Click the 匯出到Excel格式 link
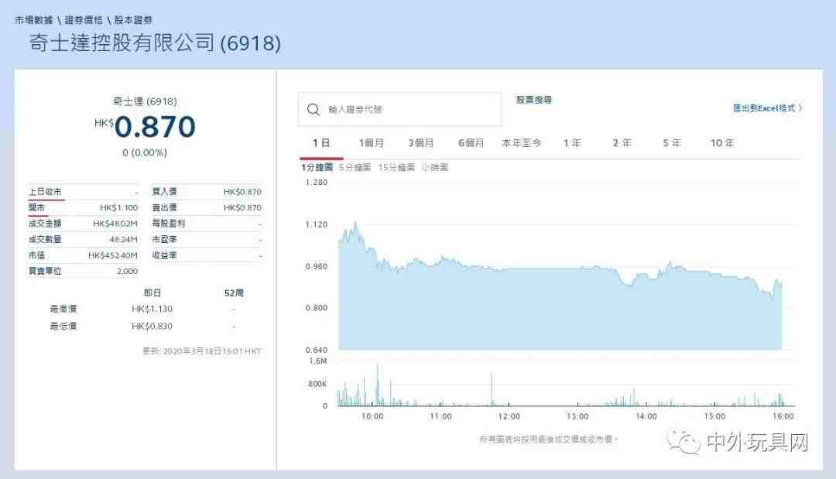Screen dimensions: 836x479 click(764, 108)
